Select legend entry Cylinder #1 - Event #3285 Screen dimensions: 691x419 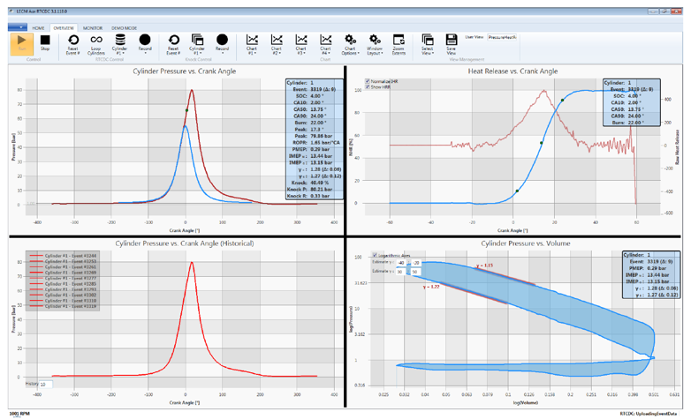click(63, 284)
